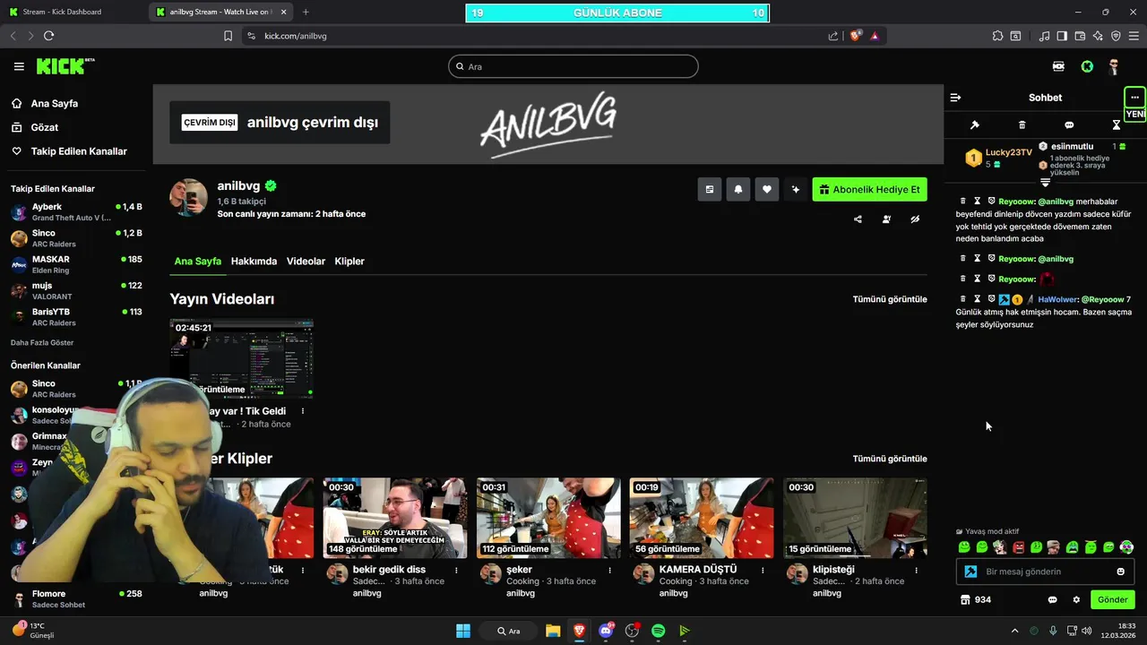The height and width of the screenshot is (645, 1147).
Task: Open Spotify from the taskbar
Action: click(659, 631)
